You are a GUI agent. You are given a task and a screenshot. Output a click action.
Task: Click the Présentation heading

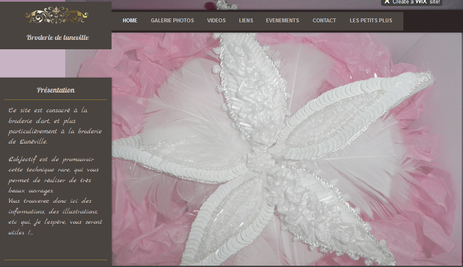[56, 90]
